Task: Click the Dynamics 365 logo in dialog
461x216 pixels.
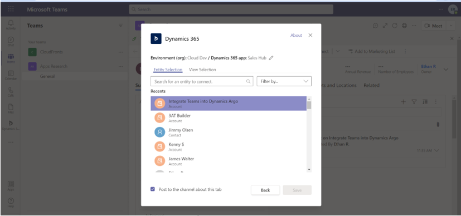Action: point(156,38)
